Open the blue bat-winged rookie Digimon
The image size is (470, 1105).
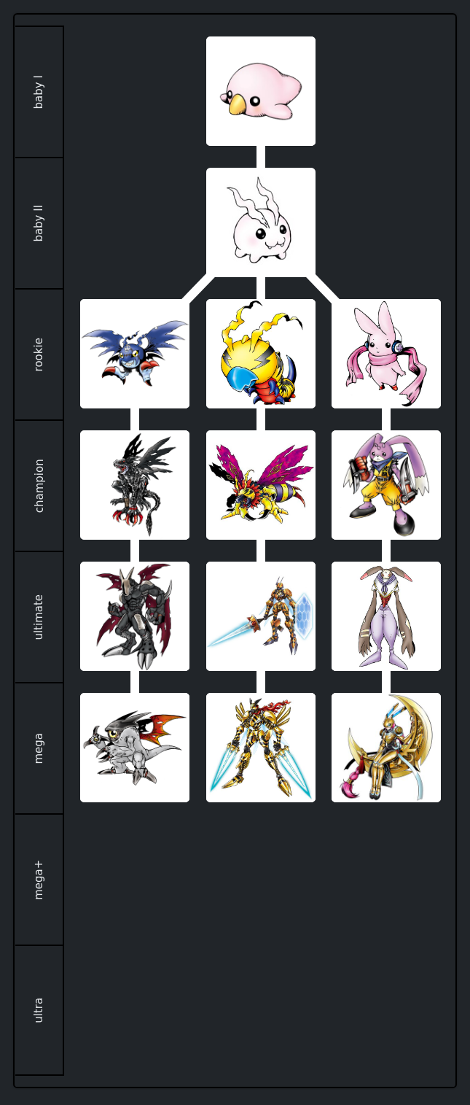click(135, 354)
